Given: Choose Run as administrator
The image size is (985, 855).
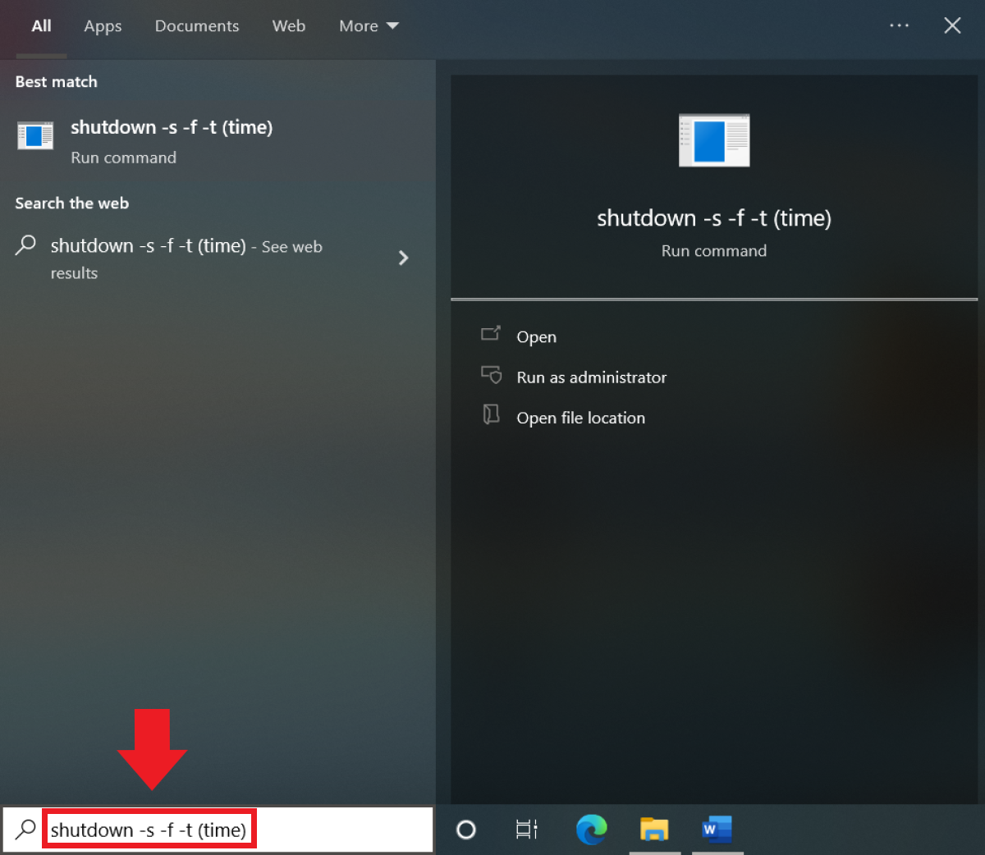Looking at the screenshot, I should 591,377.
